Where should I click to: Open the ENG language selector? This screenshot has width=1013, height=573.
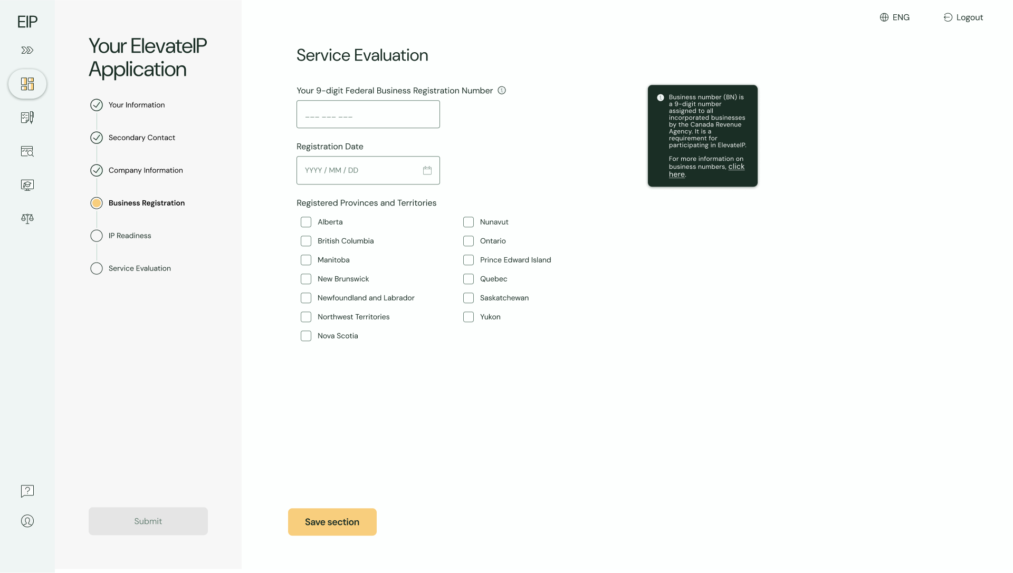click(895, 17)
